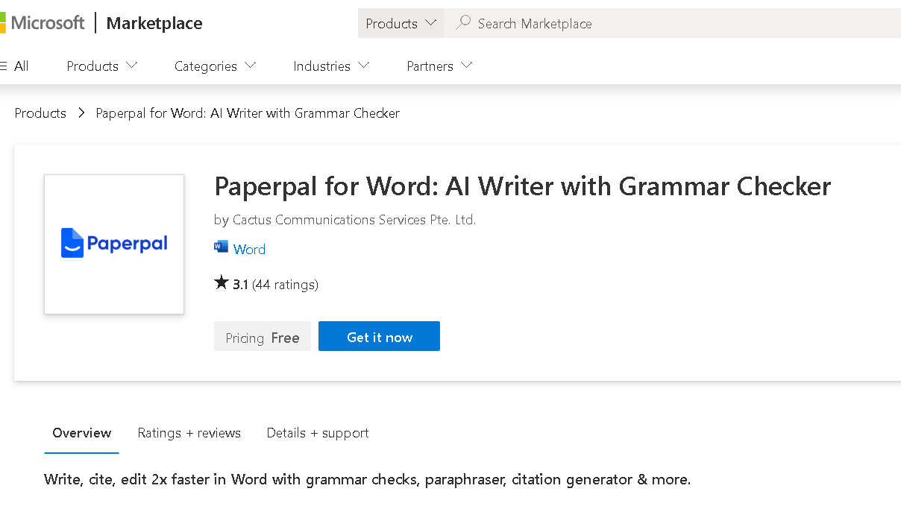Click the Get it now button
This screenshot has height=506, width=901.
(x=379, y=336)
